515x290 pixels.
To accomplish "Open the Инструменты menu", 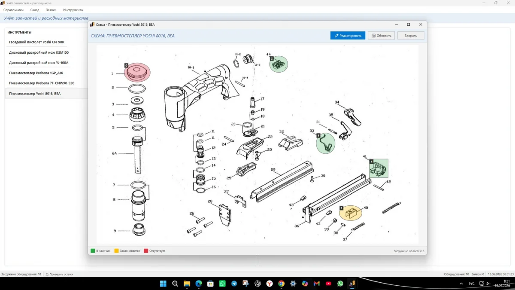I will 73,10.
